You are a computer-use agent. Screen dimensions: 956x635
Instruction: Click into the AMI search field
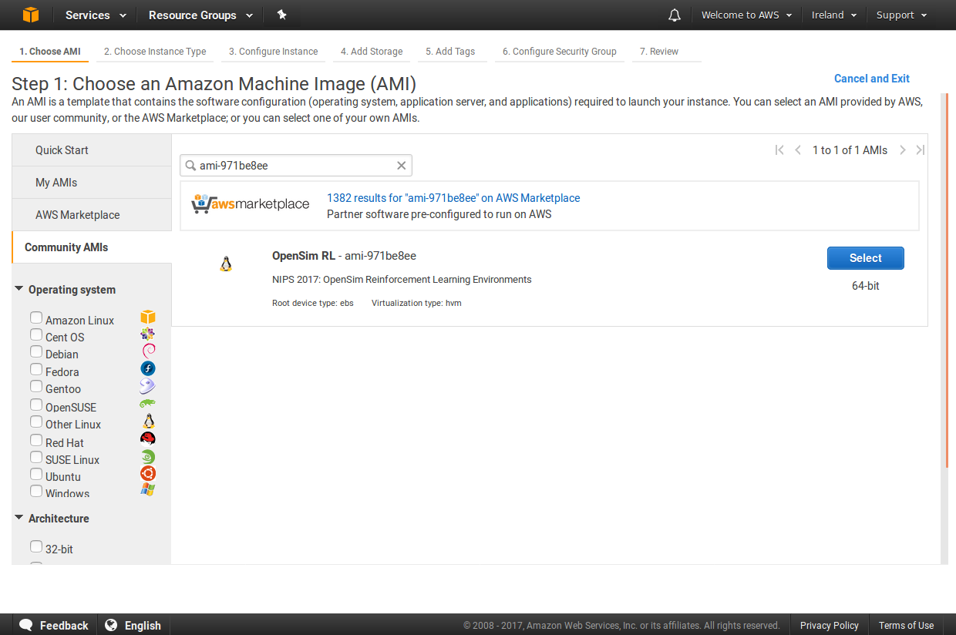pos(296,166)
